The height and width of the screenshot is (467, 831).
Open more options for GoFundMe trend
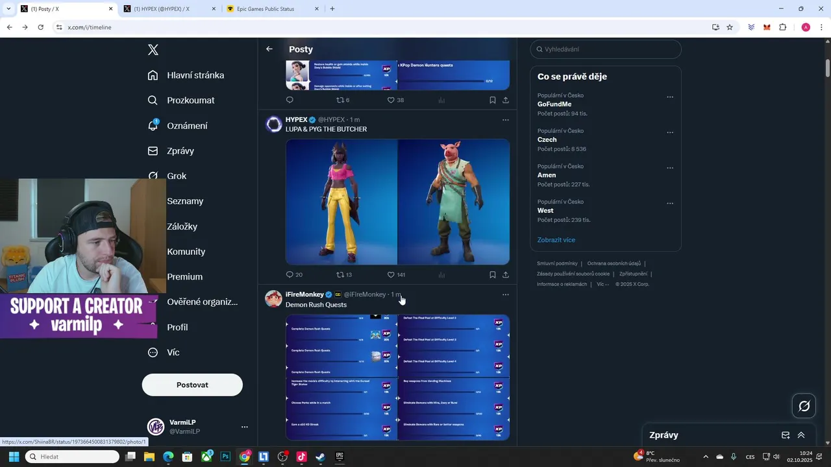[670, 97]
